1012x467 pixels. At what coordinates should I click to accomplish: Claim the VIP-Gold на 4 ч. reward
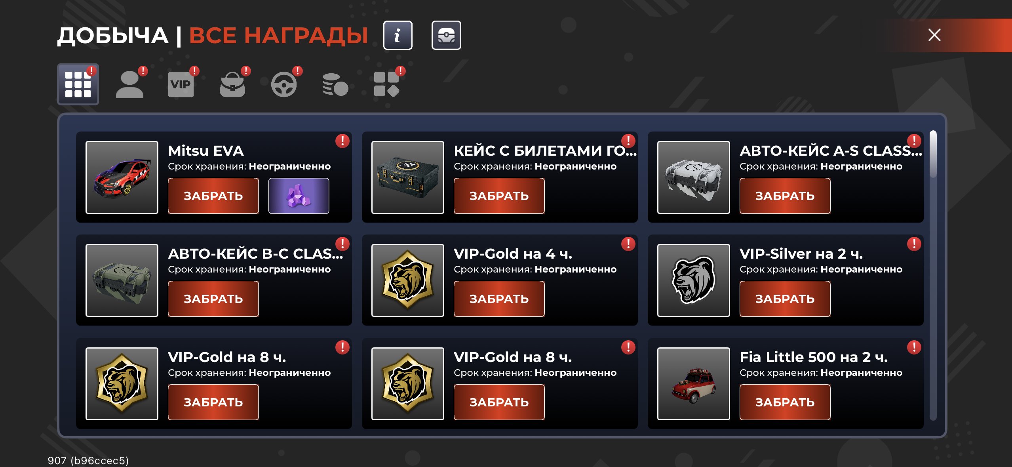point(499,299)
